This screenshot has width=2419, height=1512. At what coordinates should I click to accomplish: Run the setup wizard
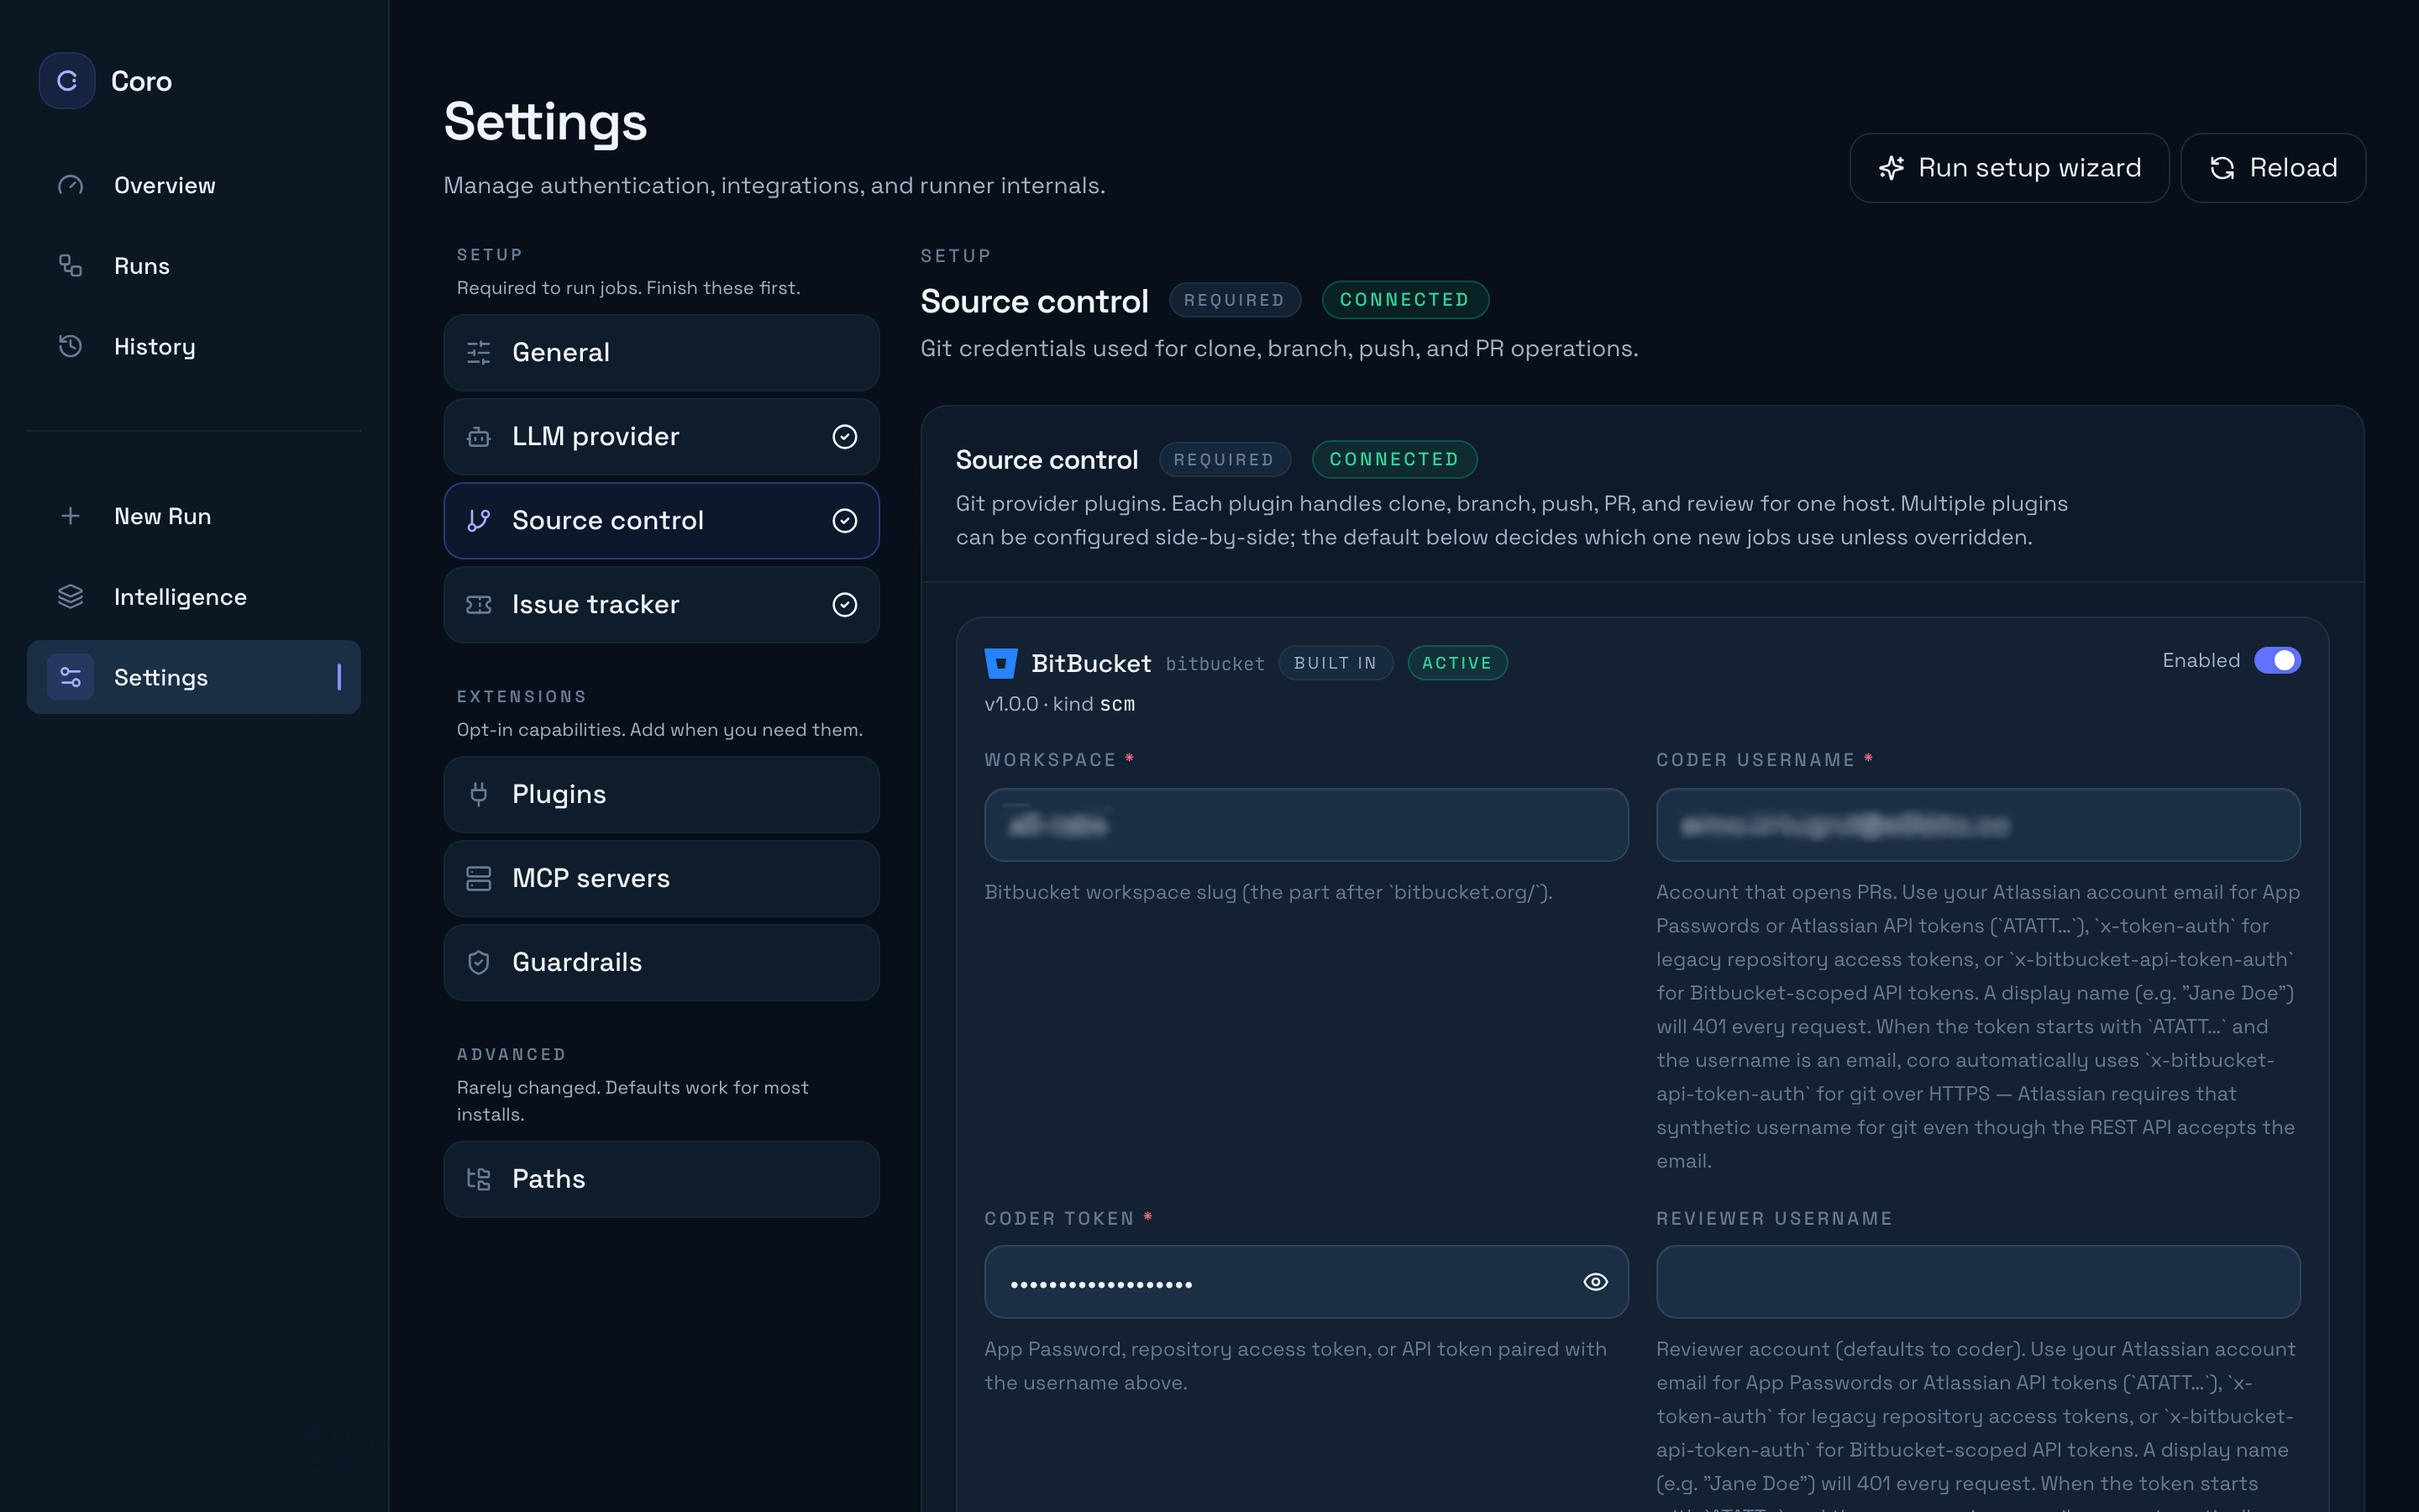click(x=2009, y=168)
